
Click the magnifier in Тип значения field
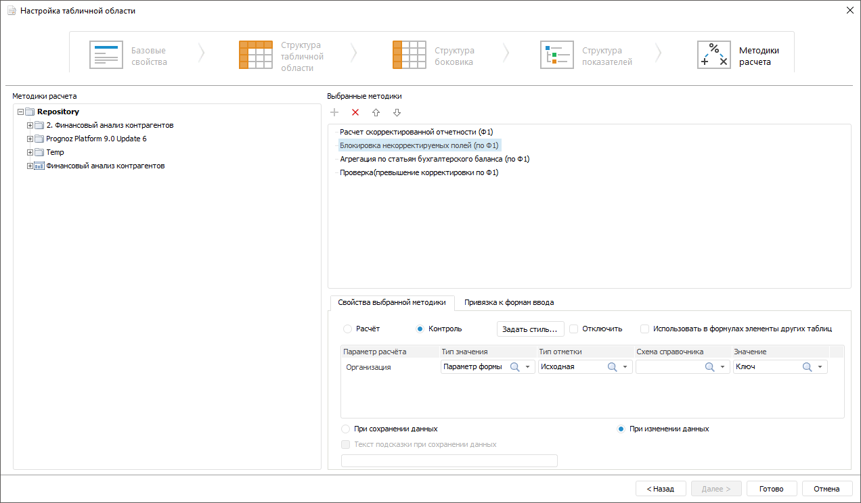pyautogui.click(x=514, y=366)
